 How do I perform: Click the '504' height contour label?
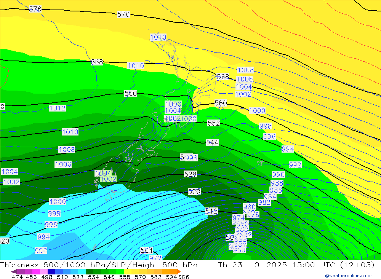(147, 250)
